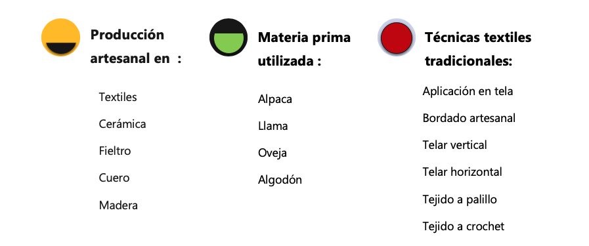Click 'Aplicación en tela' technique
The width and height of the screenshot is (589, 246).
tap(468, 91)
